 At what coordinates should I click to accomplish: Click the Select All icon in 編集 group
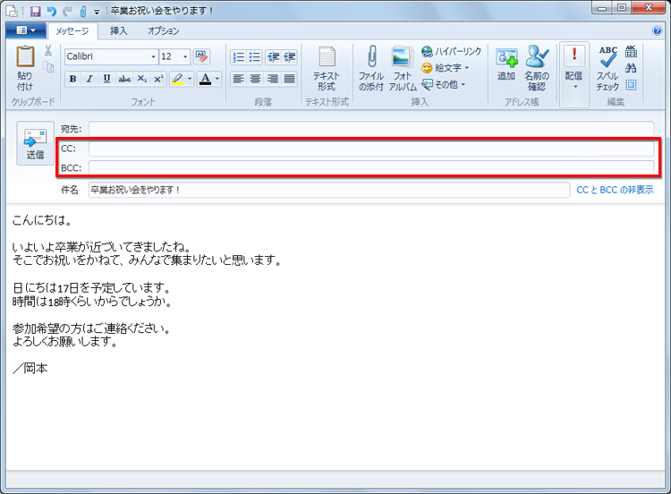coord(631,85)
